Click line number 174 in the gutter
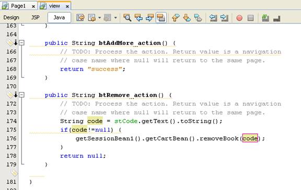301x190 pixels. click(x=11, y=121)
